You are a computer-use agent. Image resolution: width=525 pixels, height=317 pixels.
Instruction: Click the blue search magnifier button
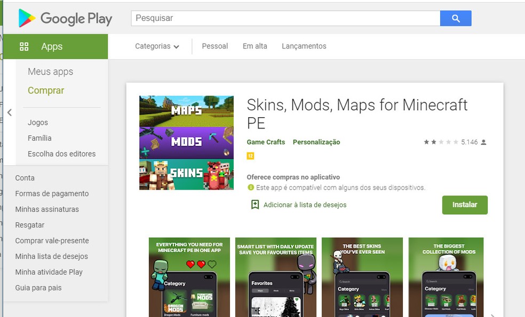[455, 18]
